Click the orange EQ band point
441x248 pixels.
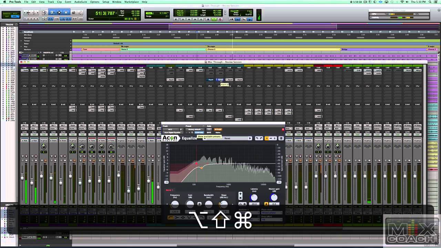coord(202,168)
